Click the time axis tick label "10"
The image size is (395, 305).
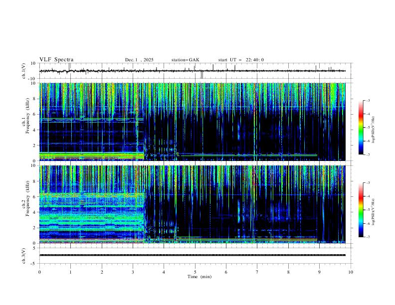pyautogui.click(x=351, y=272)
